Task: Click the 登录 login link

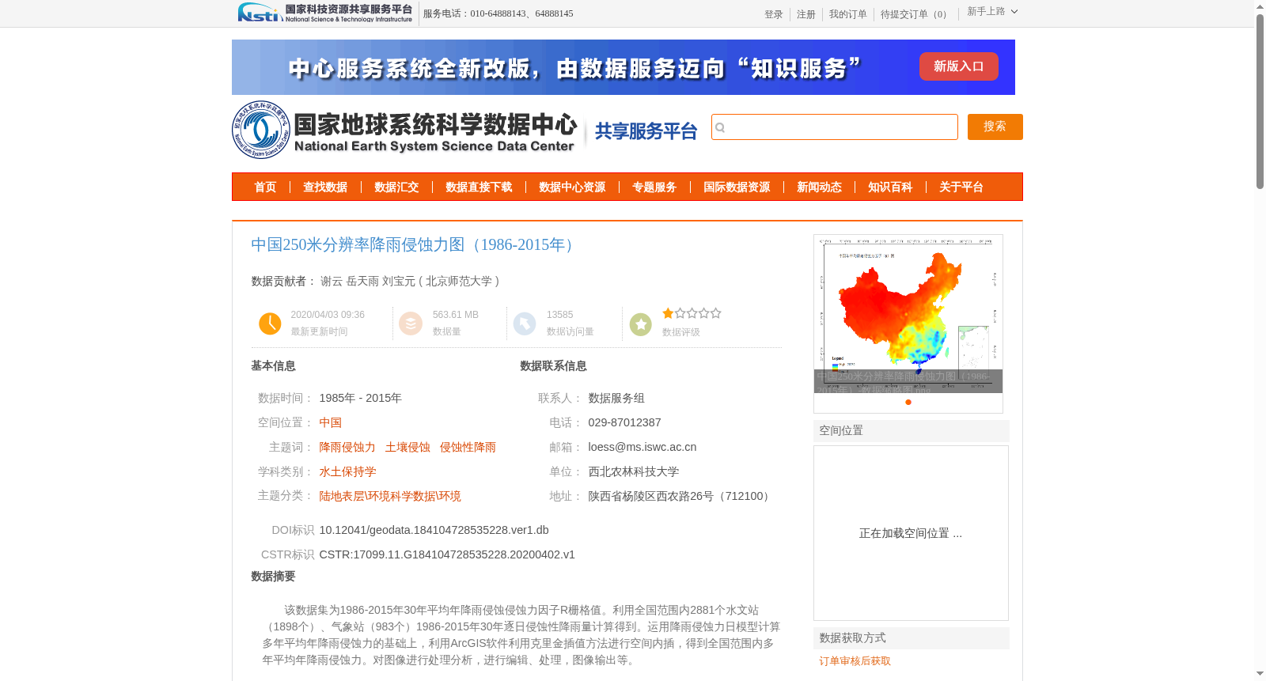Action: (x=774, y=14)
